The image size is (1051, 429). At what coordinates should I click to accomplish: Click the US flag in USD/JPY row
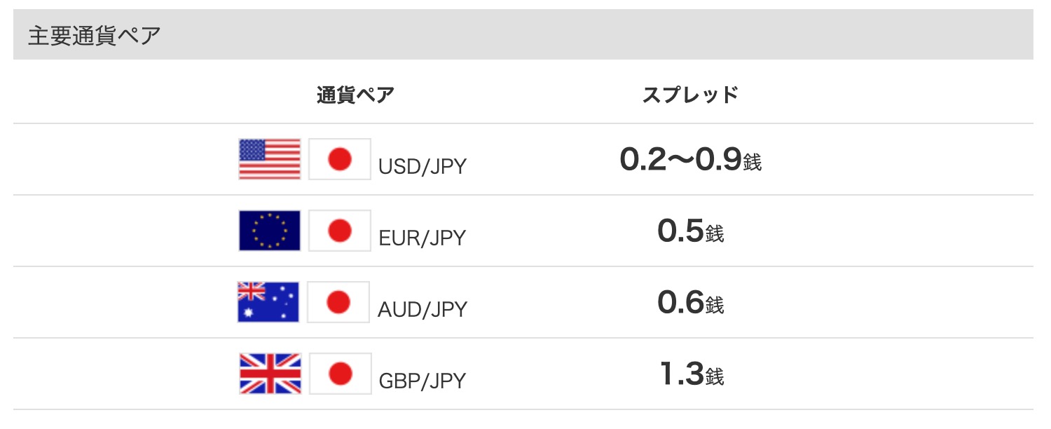pyautogui.click(x=270, y=159)
